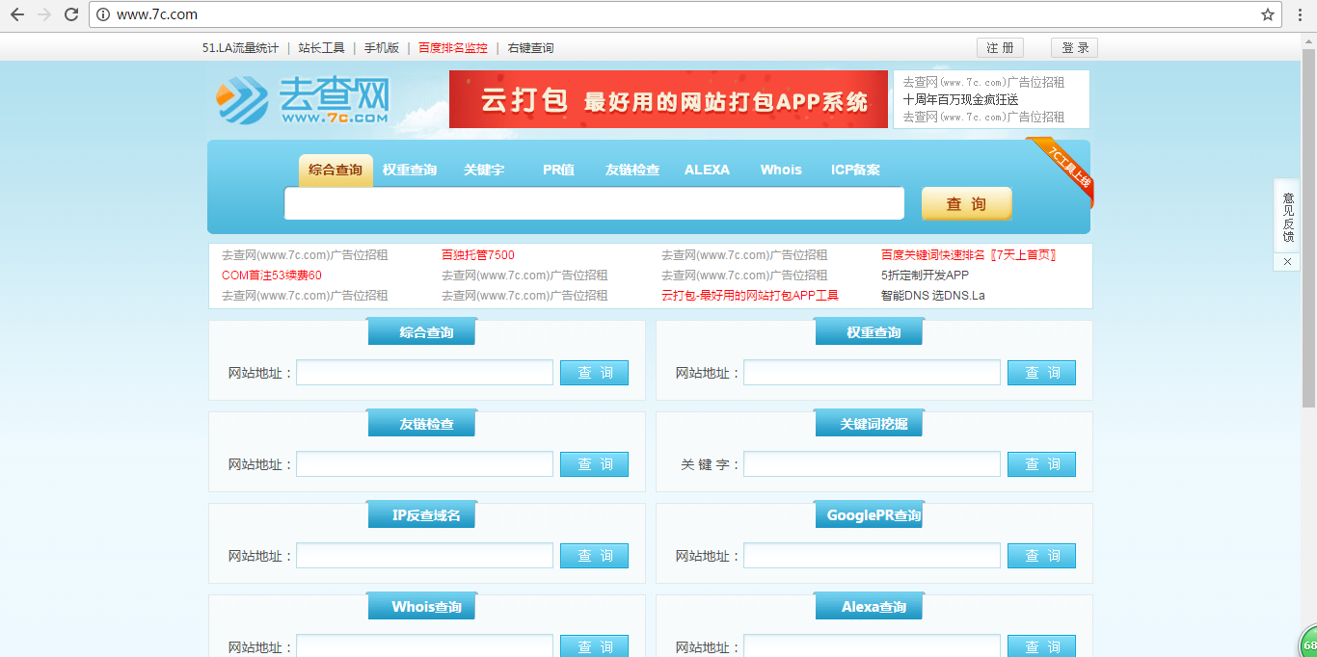This screenshot has width=1317, height=657.
Task: Click 关键字 field under 关键词挖掘 panel
Action: (872, 464)
